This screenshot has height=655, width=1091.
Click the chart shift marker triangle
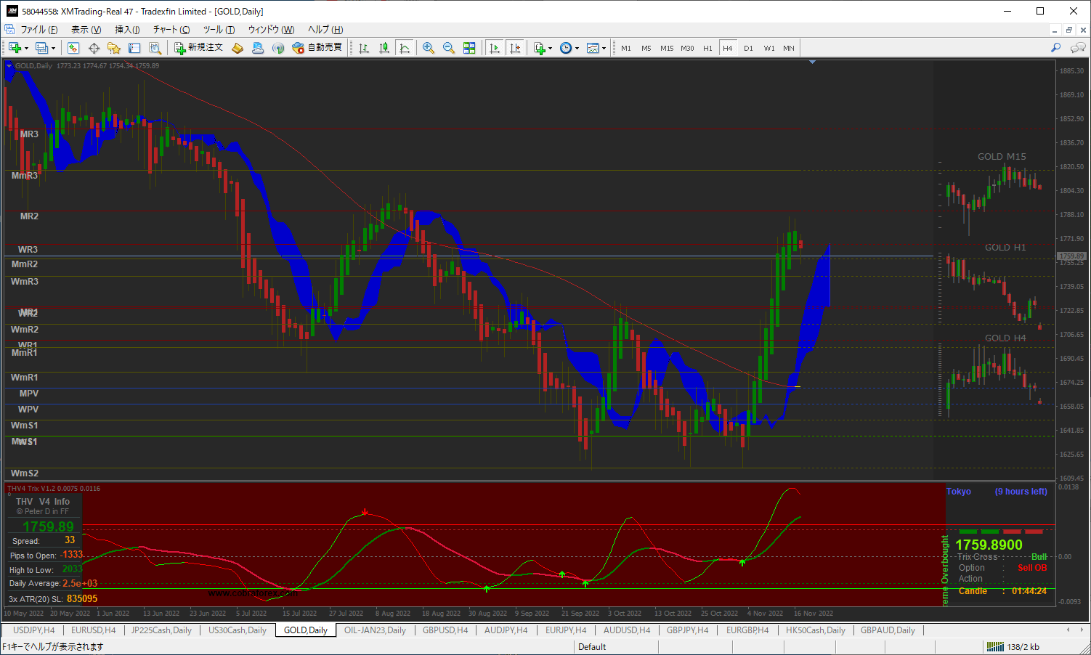coord(812,62)
